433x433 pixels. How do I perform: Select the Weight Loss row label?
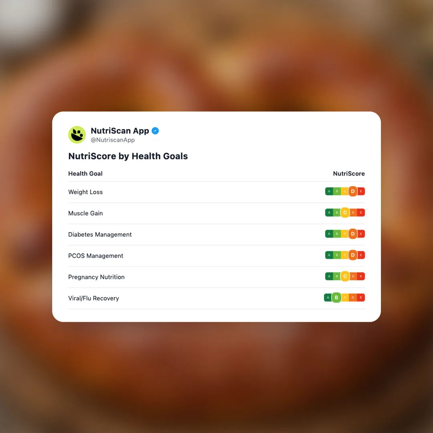85,192
